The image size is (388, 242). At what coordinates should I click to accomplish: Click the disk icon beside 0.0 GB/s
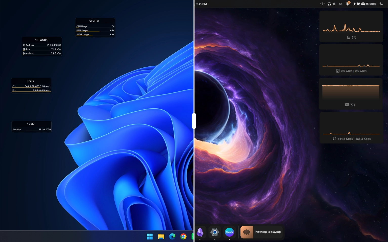338,71
